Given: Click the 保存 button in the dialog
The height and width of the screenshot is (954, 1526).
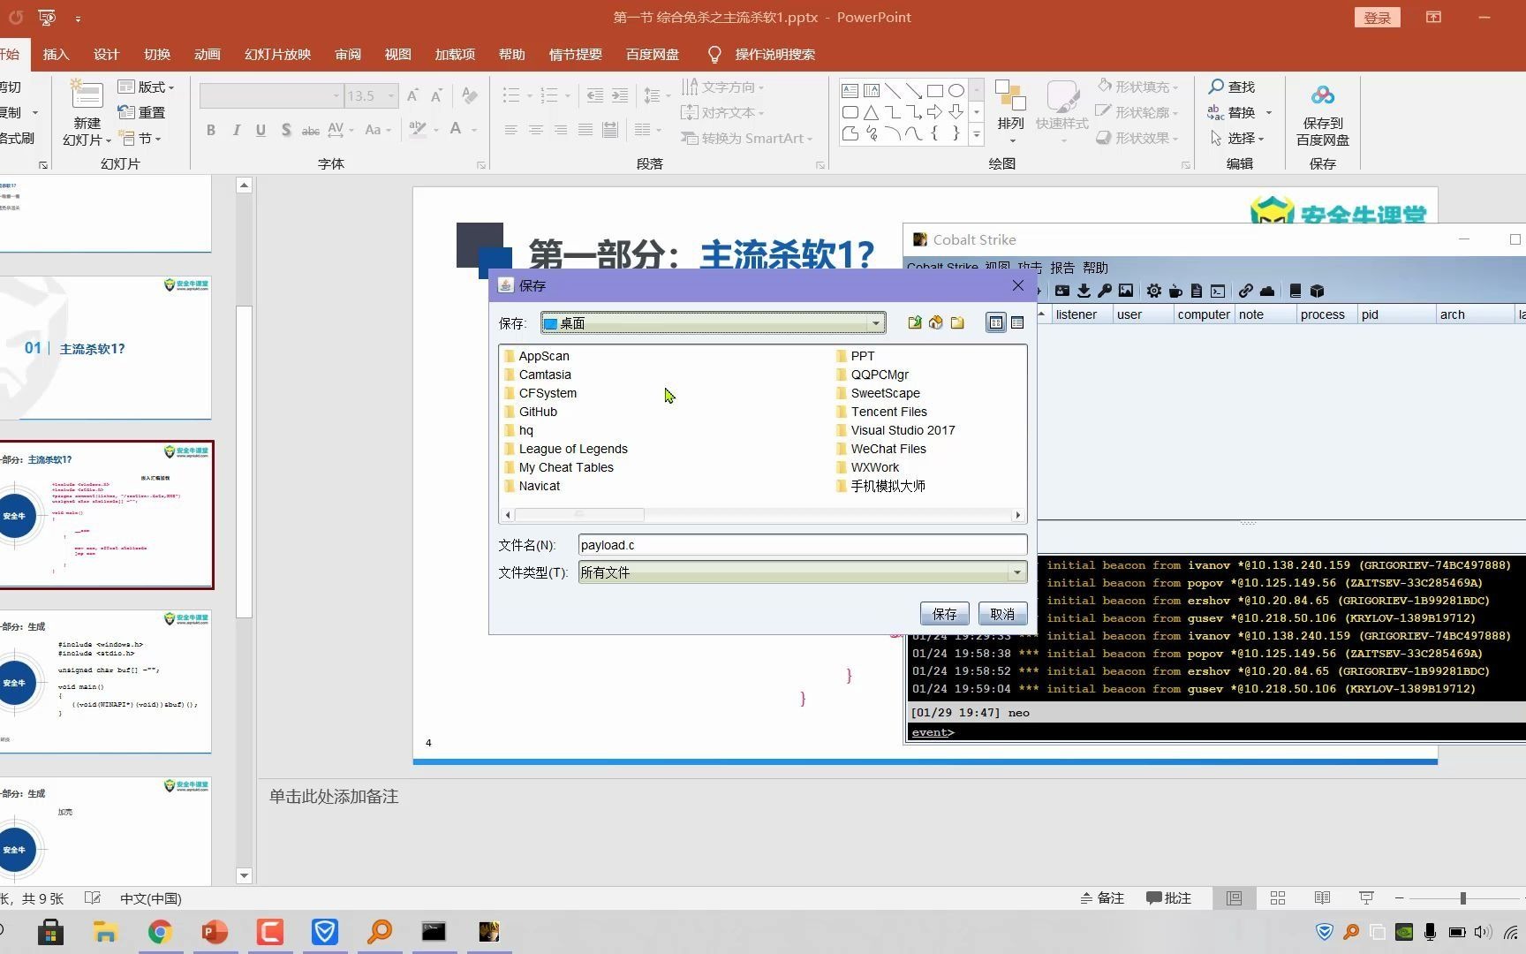Looking at the screenshot, I should tap(944, 614).
